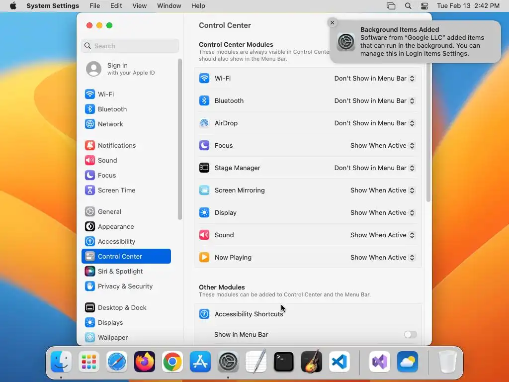Open the View menu
Screen dimensions: 509x382
pos(139,6)
